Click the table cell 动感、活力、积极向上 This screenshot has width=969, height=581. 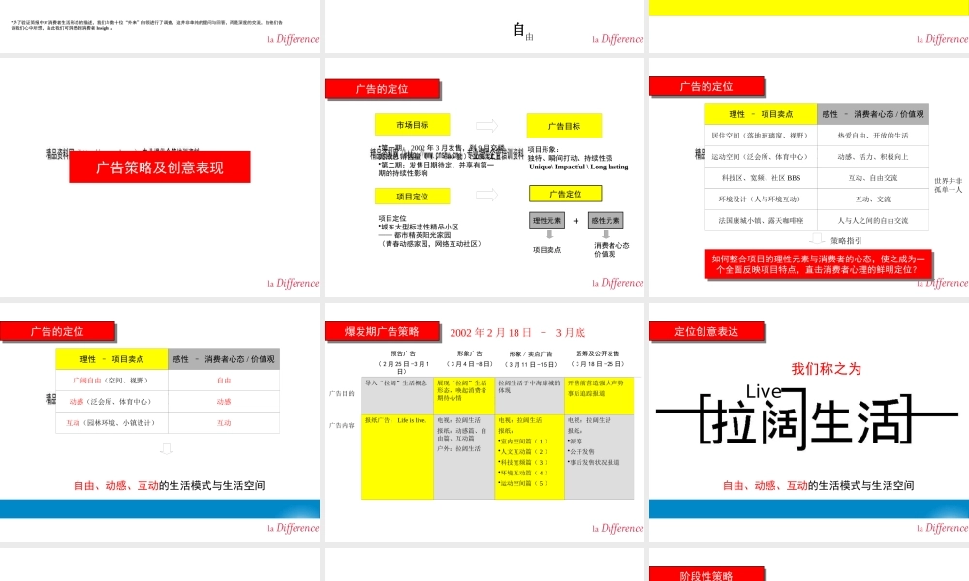(x=873, y=157)
